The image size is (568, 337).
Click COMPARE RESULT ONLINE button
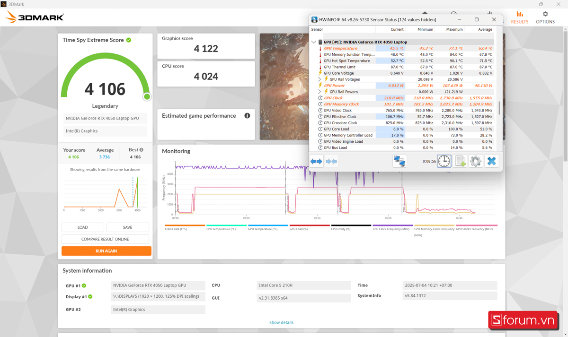click(105, 239)
